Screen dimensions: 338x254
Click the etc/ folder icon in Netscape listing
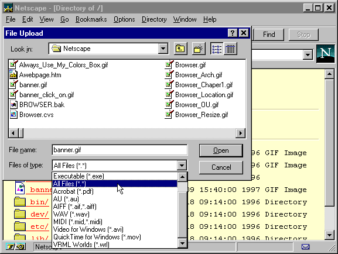[20, 226]
